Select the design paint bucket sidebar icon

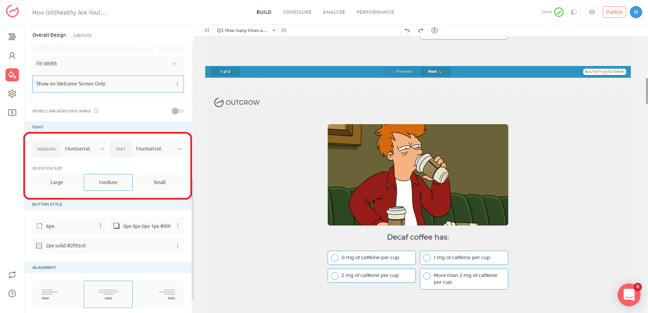point(12,75)
